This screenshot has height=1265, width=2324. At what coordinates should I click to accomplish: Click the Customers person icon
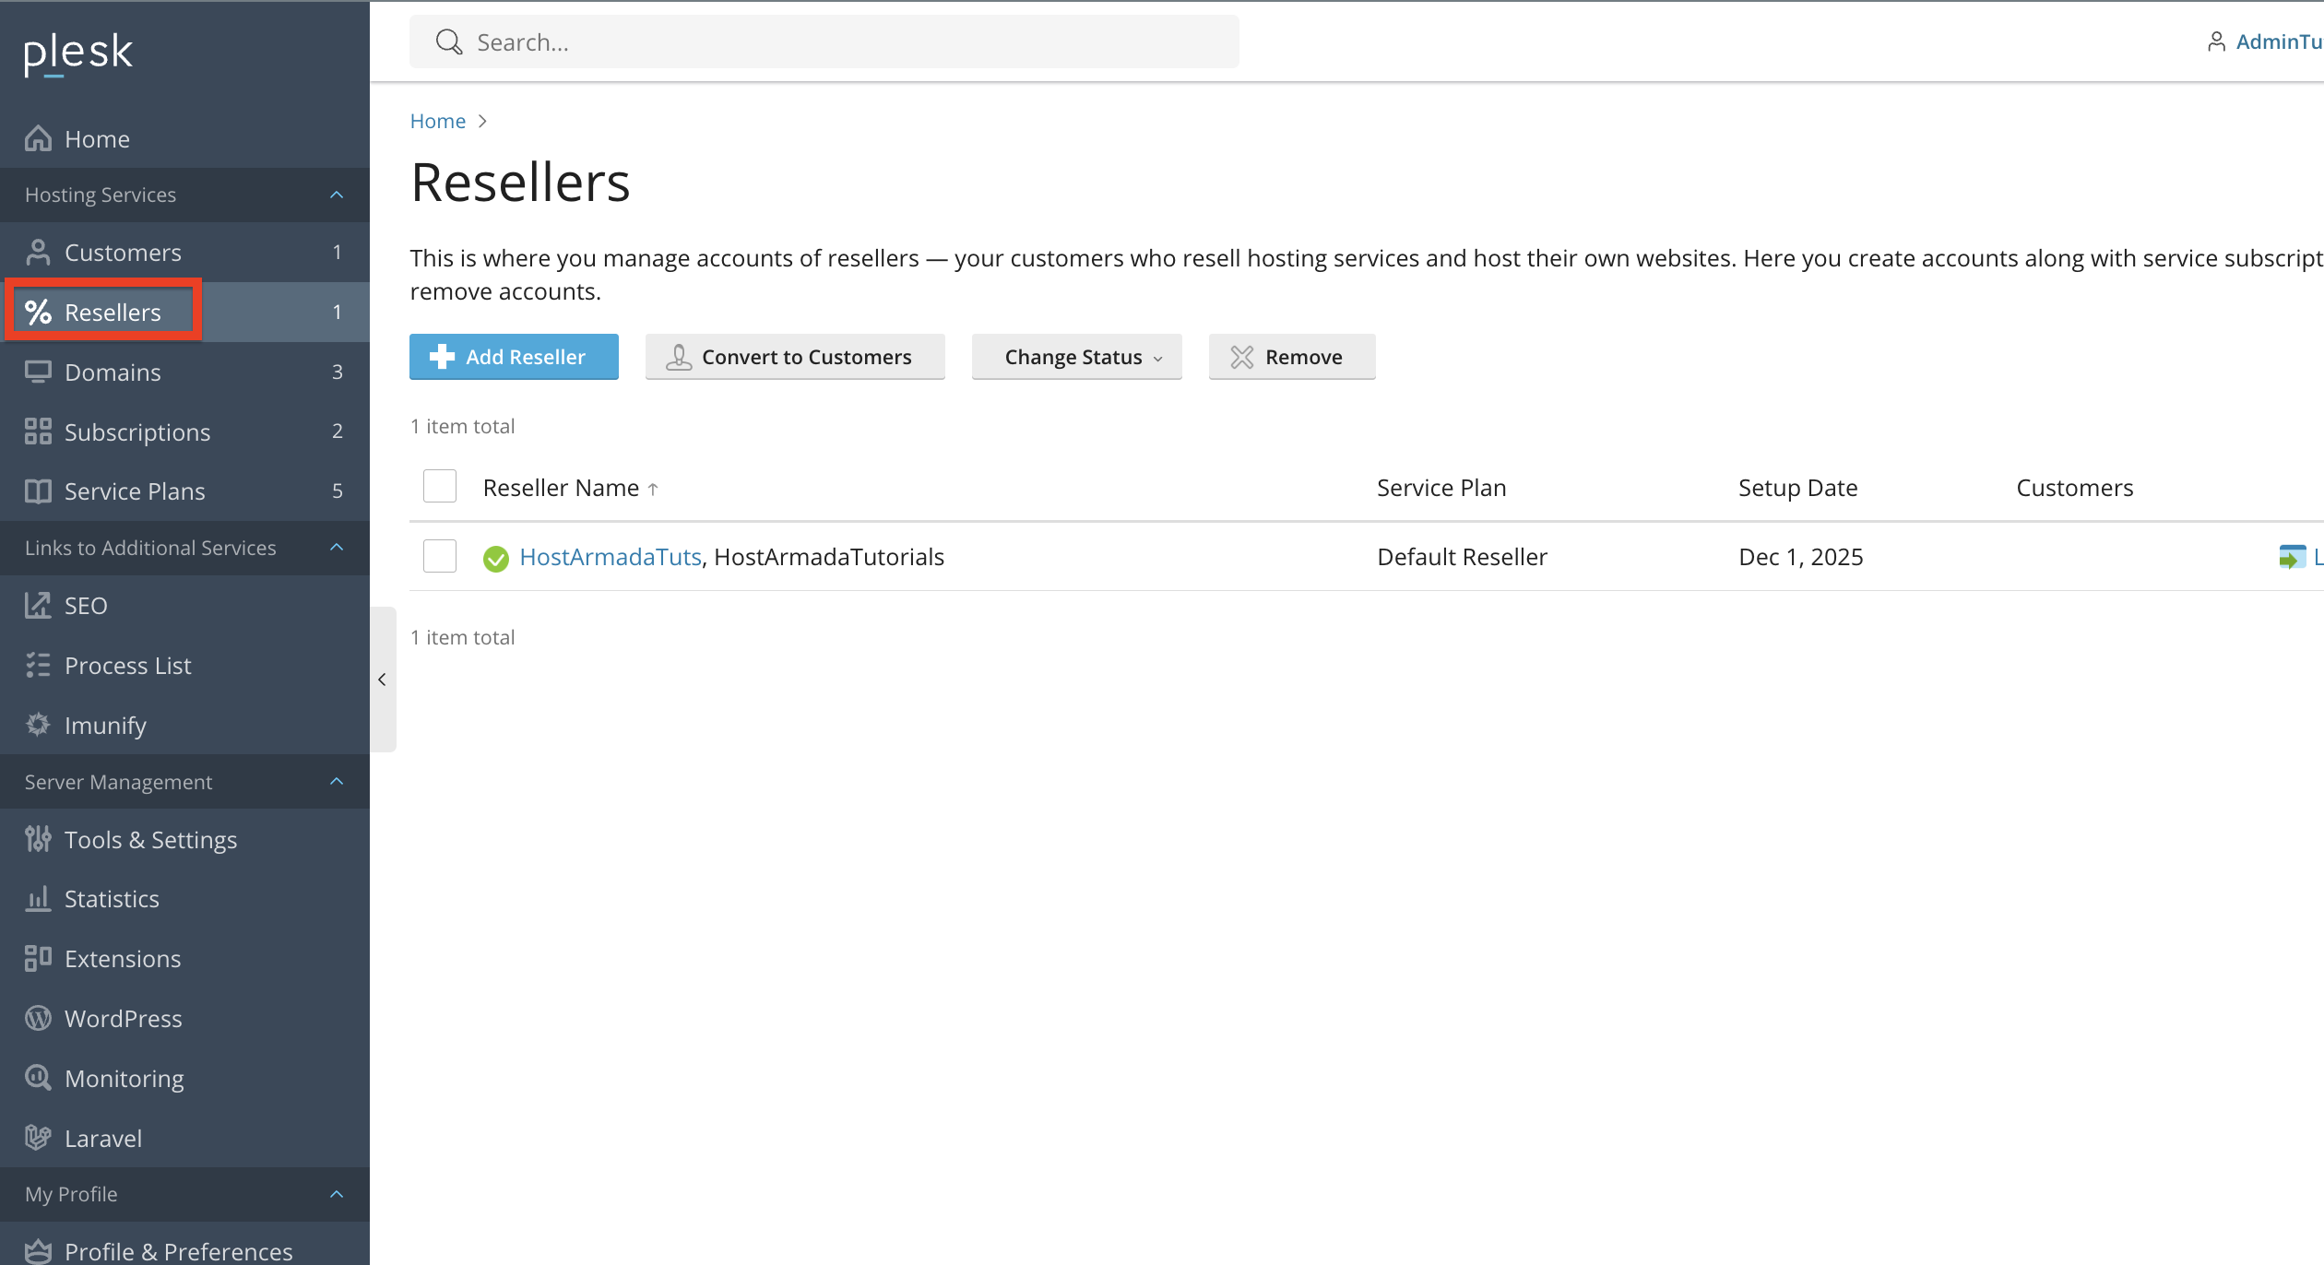coord(38,252)
